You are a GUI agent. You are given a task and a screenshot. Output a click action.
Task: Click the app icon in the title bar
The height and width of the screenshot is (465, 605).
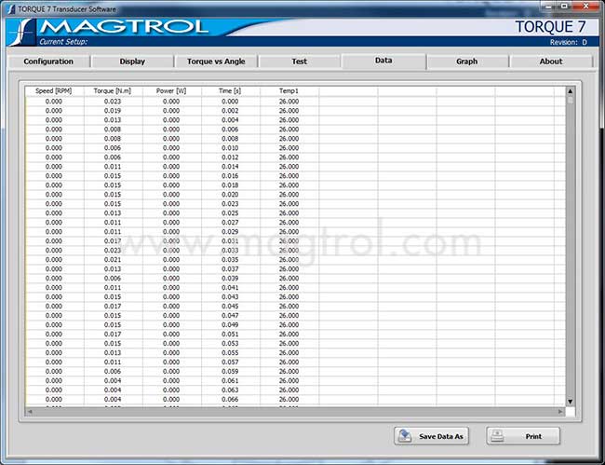click(9, 7)
